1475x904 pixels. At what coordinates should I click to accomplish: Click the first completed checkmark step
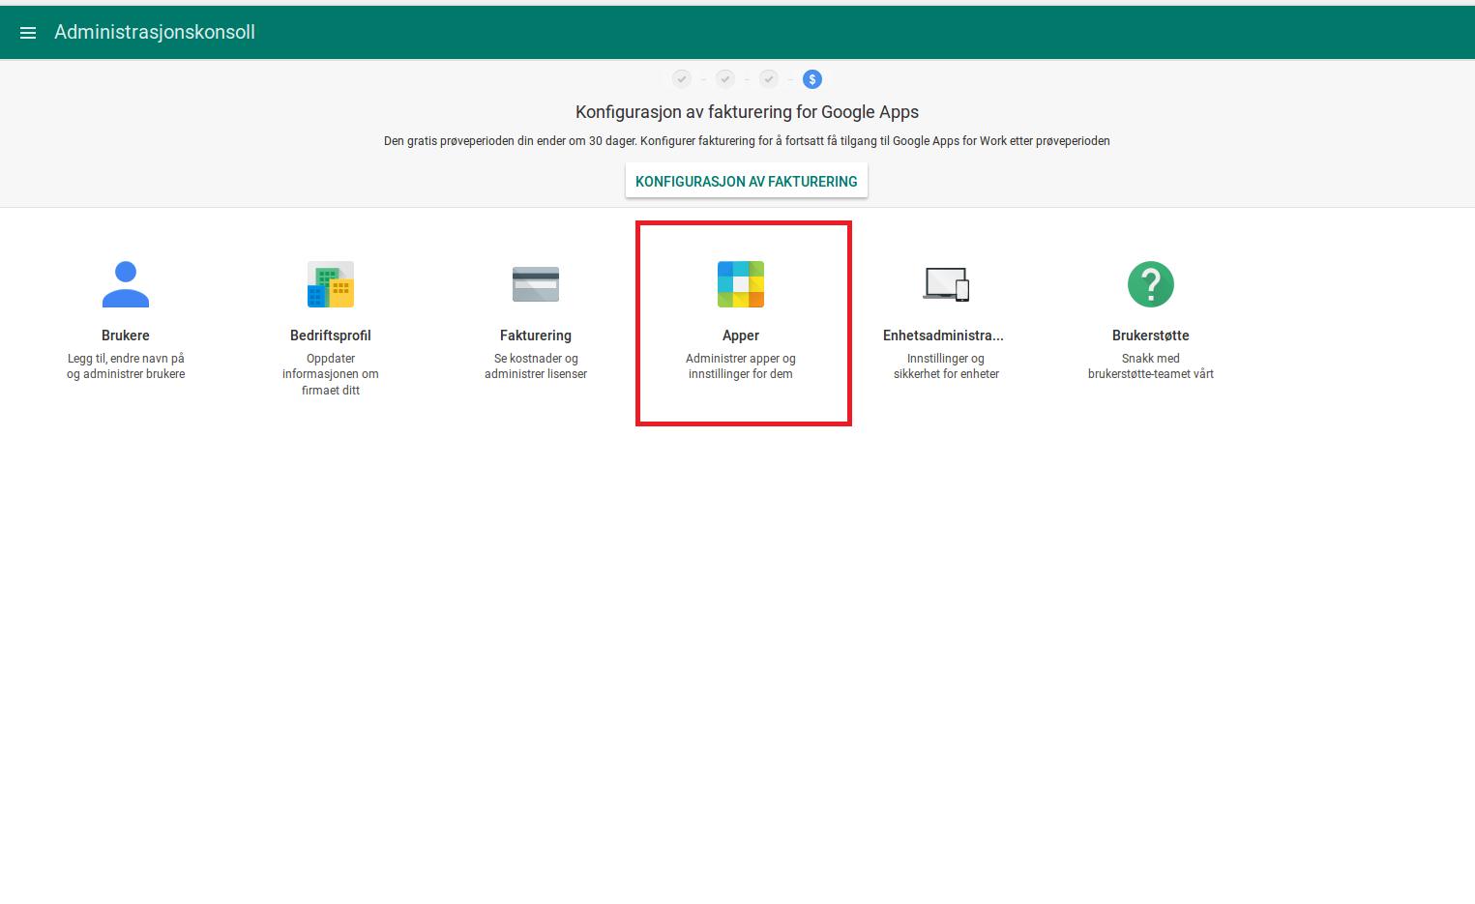[682, 79]
